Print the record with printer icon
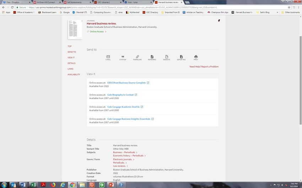This screenshot has width=302, height=188. click(x=196, y=57)
